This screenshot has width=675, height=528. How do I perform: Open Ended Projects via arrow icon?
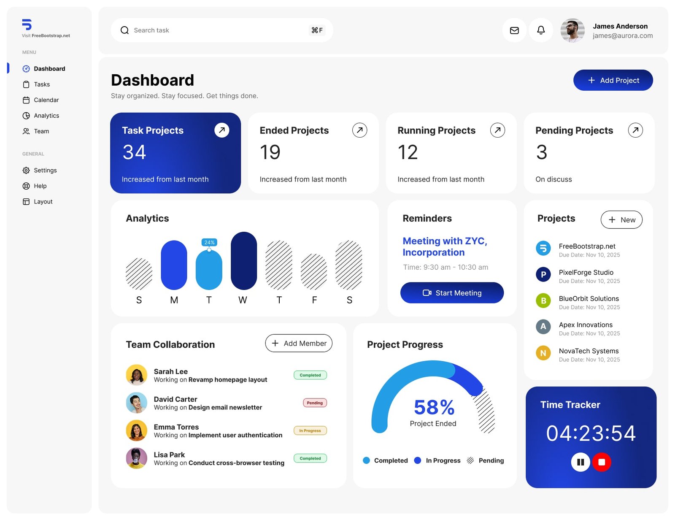pos(359,130)
